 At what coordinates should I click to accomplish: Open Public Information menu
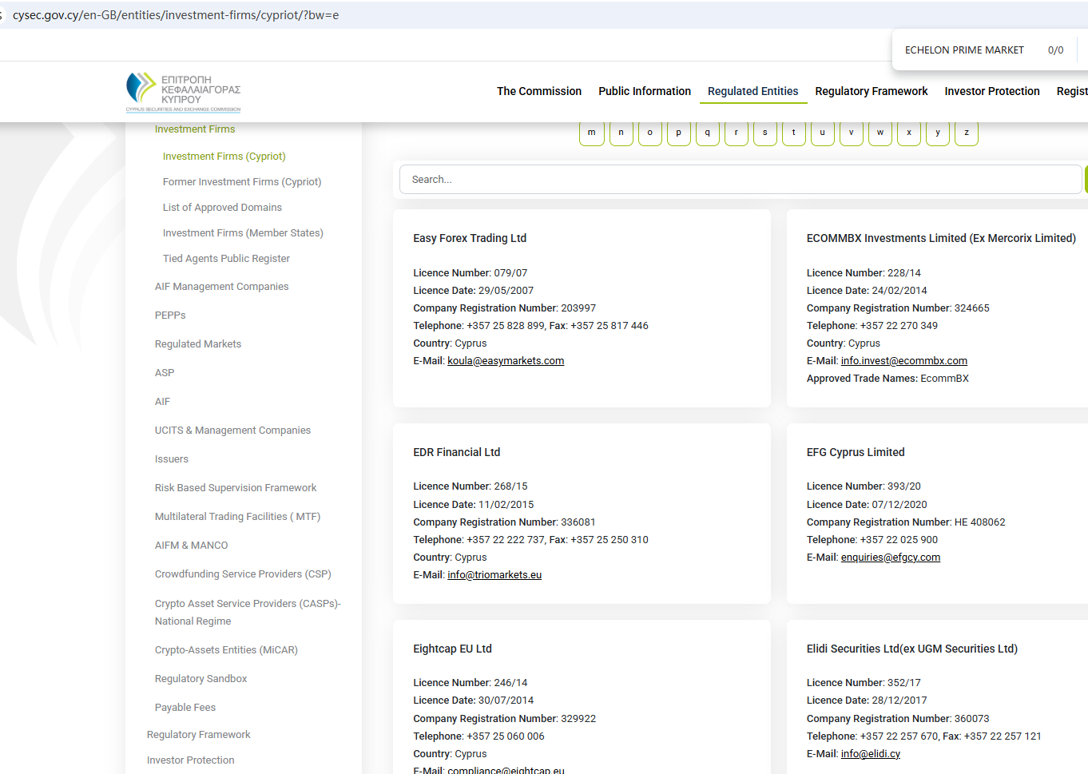pos(644,91)
